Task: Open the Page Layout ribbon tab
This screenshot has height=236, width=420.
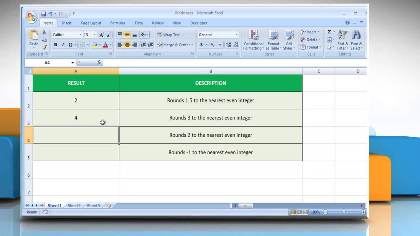Action: pos(91,23)
